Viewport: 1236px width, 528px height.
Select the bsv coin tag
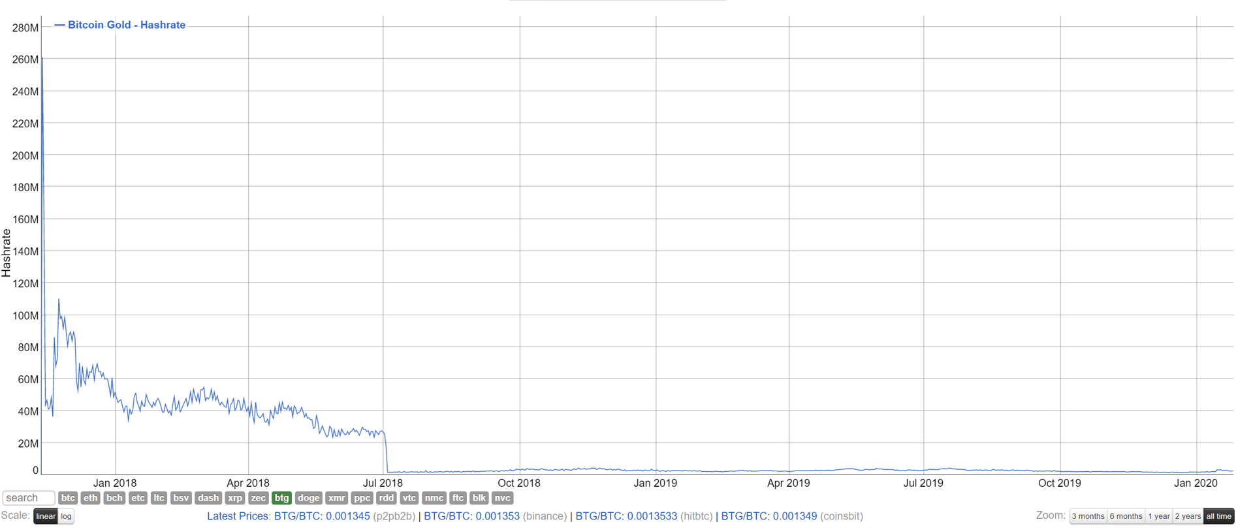[x=181, y=498]
